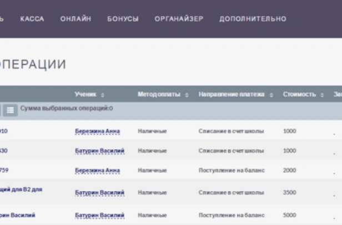Select the 5000 cost cell
The image size is (342, 225).
click(x=289, y=214)
